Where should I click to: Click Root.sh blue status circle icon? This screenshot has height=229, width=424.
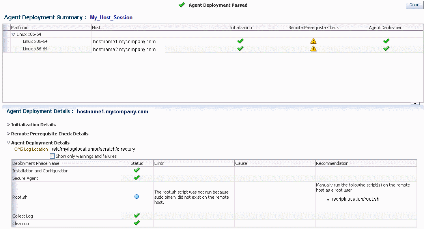pos(136,196)
